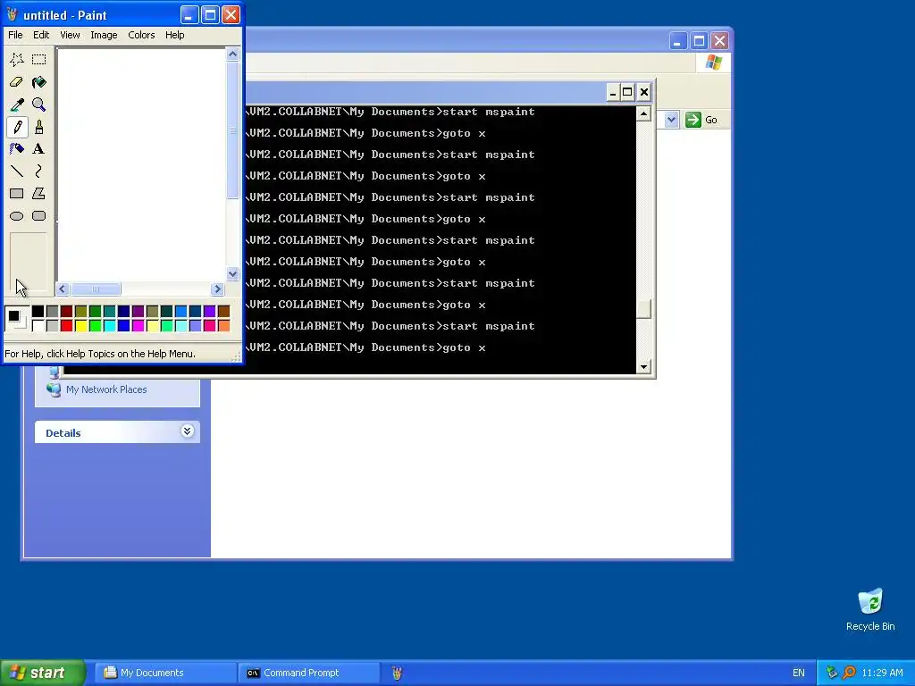Choose the Magnifier tool in Paint
The image size is (915, 686).
39,105
